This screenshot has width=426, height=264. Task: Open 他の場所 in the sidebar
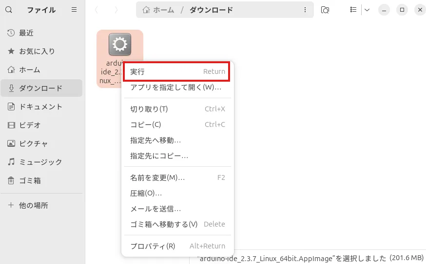(33, 205)
